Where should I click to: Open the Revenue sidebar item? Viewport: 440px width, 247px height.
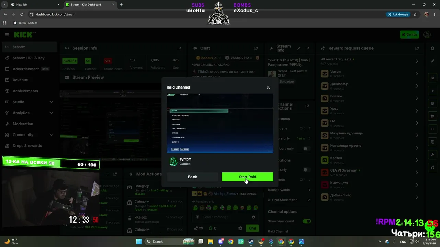[x=29, y=80]
